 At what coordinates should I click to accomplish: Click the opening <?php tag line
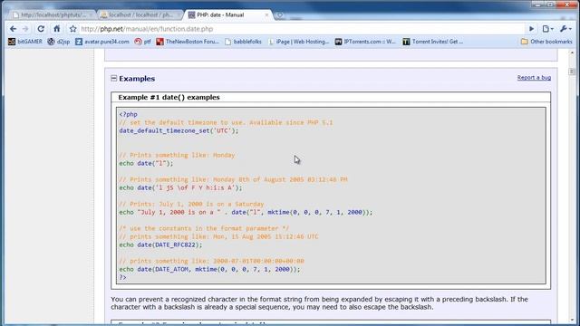tap(129, 115)
